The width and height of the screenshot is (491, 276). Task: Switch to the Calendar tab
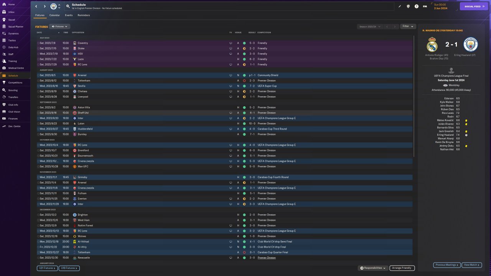(x=54, y=15)
